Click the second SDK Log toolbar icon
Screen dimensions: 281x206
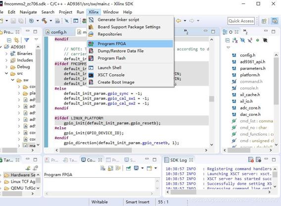pos(258,159)
